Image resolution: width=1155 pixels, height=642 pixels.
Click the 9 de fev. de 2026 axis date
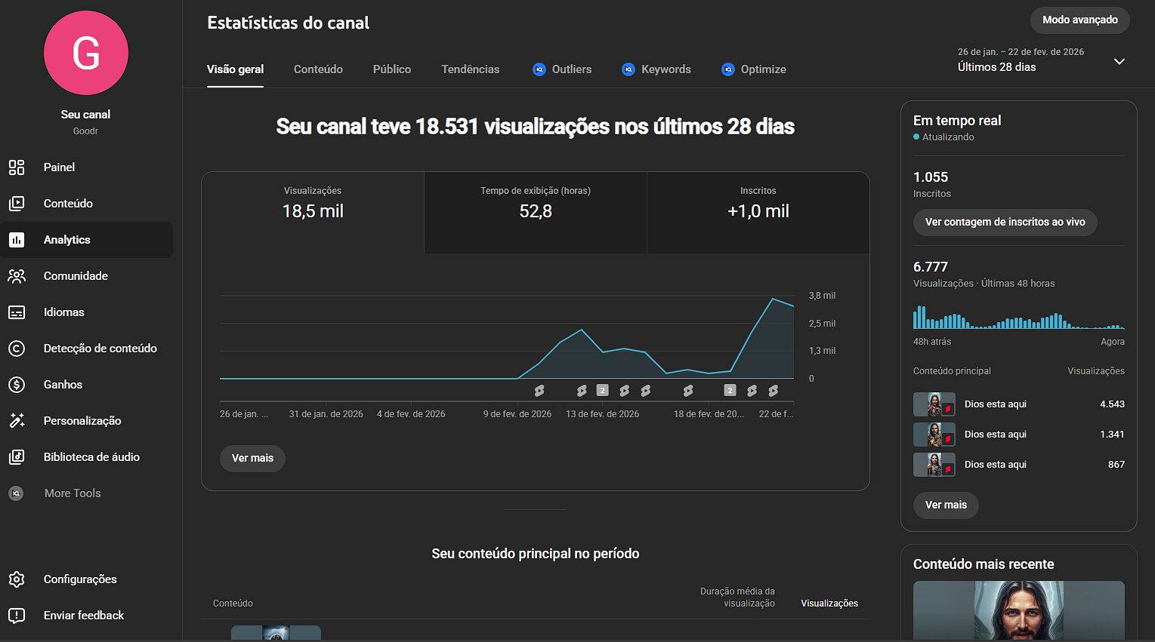pos(517,414)
